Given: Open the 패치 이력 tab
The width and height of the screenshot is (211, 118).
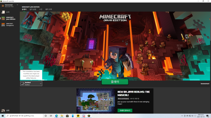Looking at the screenshot, I should (48, 9).
